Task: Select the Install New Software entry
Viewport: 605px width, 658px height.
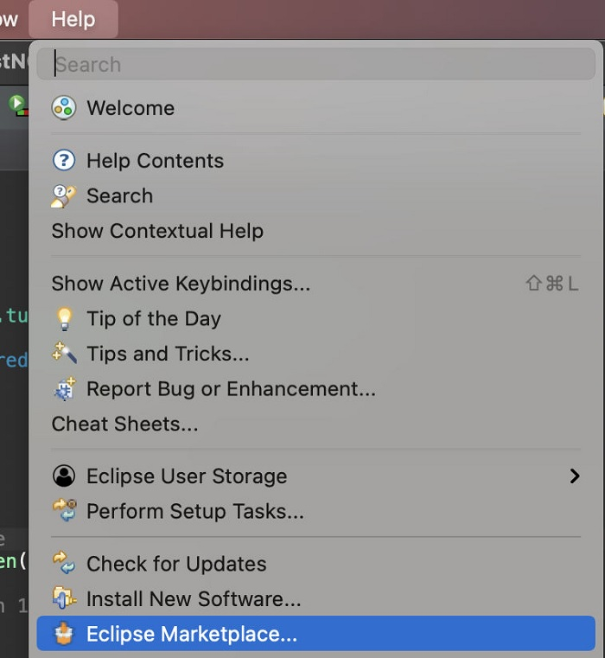Action: (194, 598)
